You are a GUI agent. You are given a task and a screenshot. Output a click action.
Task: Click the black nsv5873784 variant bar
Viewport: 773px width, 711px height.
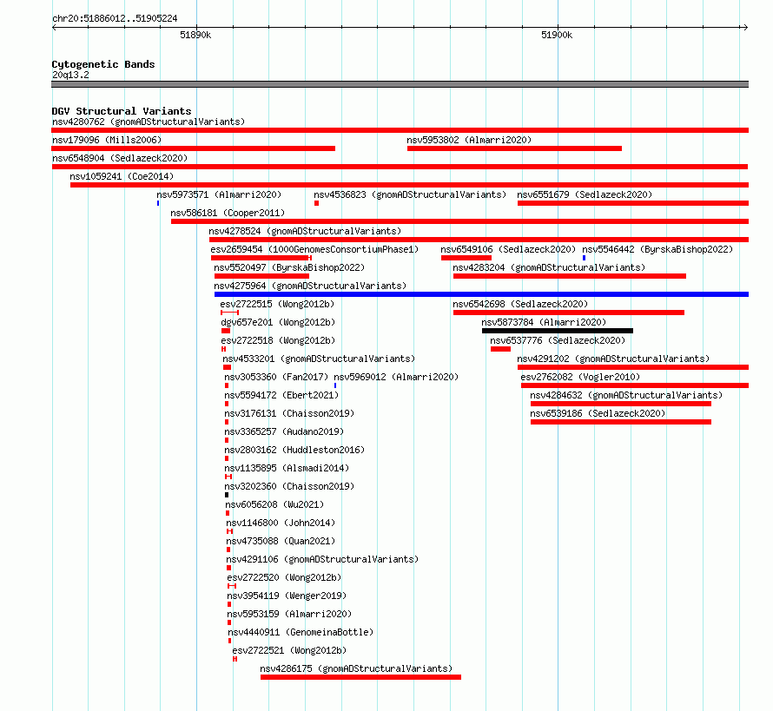point(558,331)
